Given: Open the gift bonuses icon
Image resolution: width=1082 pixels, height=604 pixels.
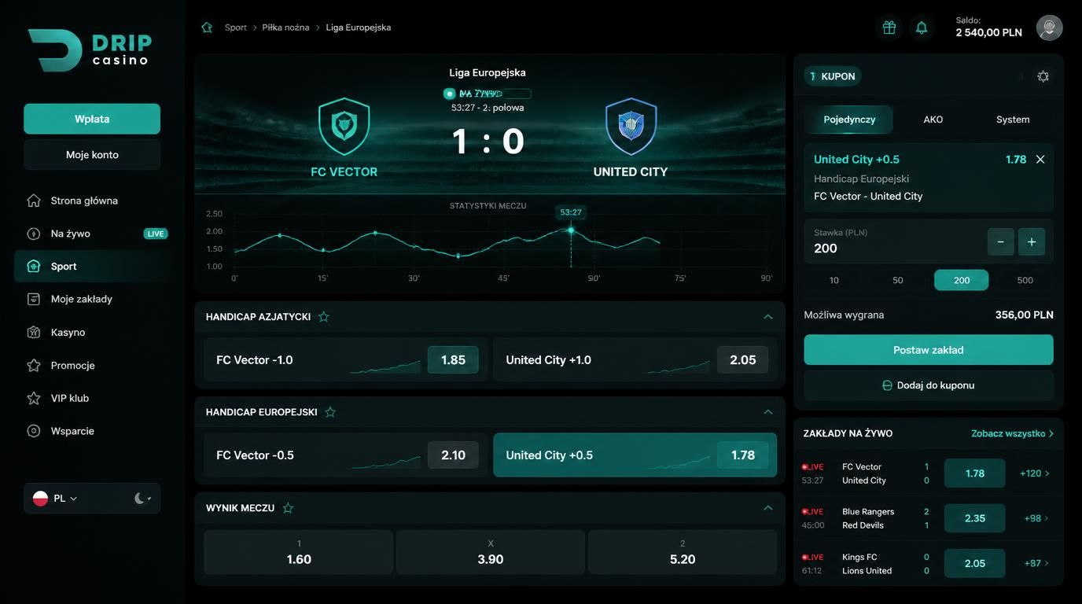Looking at the screenshot, I should click(x=889, y=28).
